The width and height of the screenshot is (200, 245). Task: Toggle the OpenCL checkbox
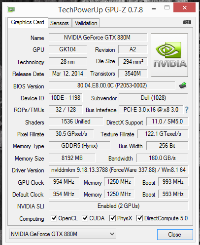(54, 218)
